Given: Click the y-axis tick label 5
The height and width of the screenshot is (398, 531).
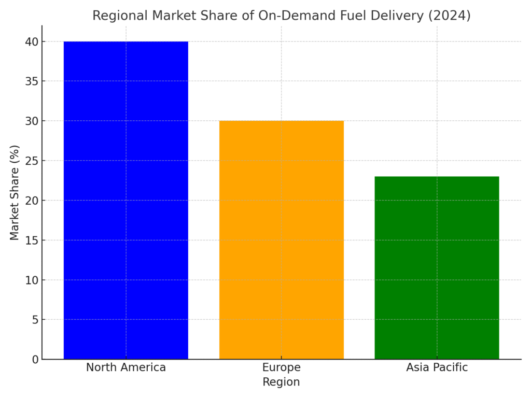Looking at the screenshot, I should click(x=36, y=319).
